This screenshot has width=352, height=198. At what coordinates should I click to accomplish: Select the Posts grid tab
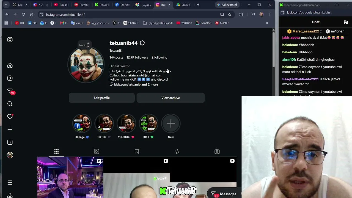56,152
